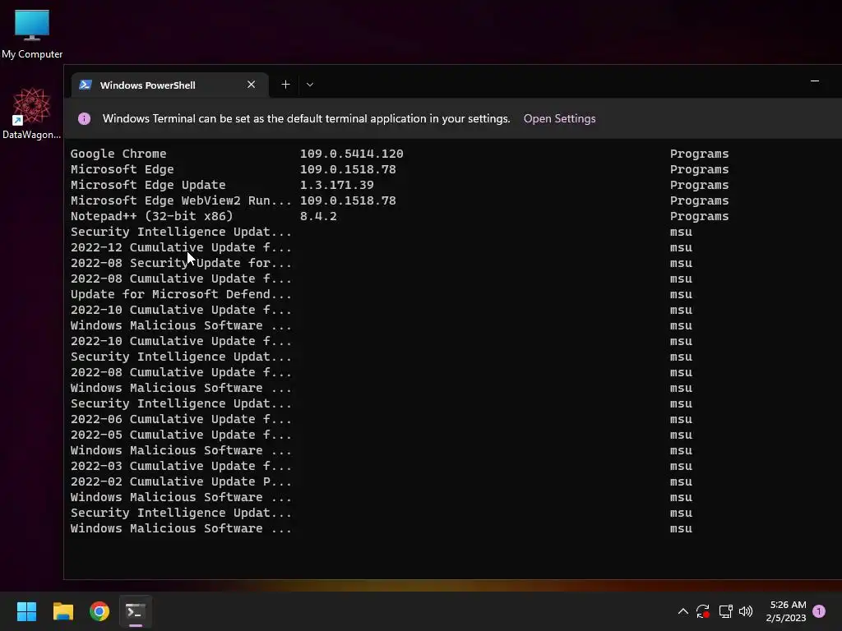Click the PowerShell icon in the tab
The height and width of the screenshot is (631, 842).
point(86,85)
